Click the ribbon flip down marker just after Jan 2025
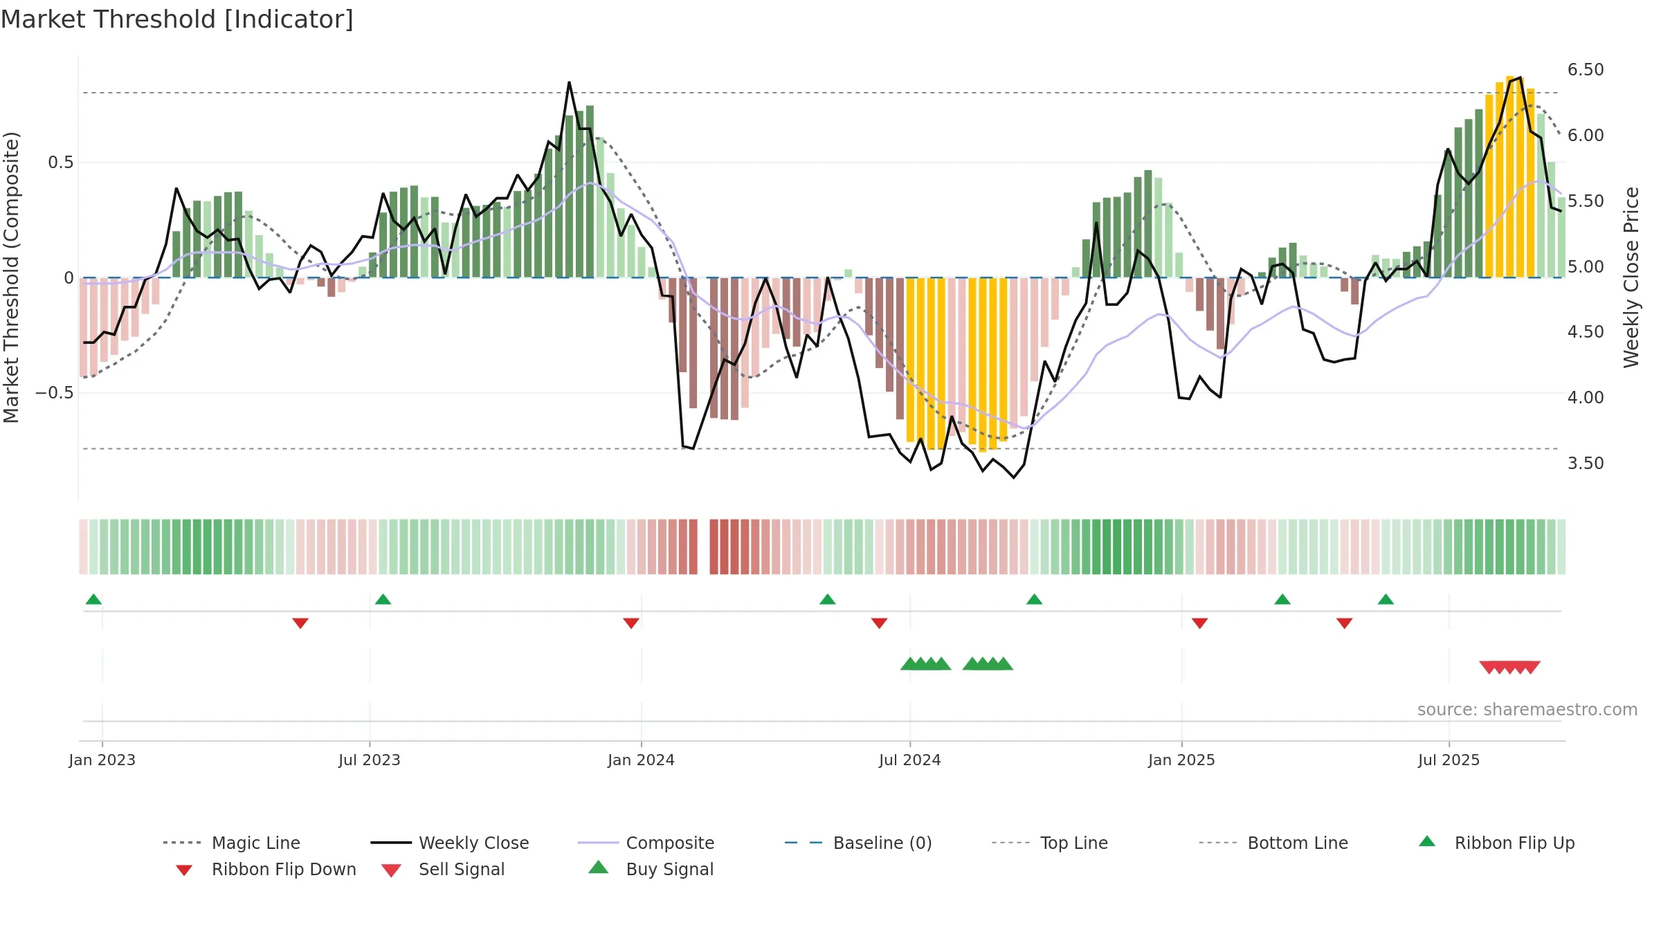 [x=1200, y=623]
